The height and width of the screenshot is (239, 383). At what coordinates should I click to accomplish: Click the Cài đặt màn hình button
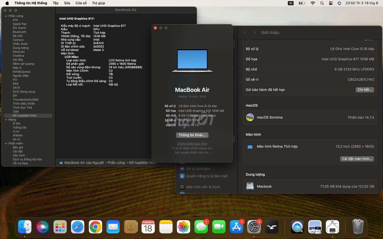357,159
